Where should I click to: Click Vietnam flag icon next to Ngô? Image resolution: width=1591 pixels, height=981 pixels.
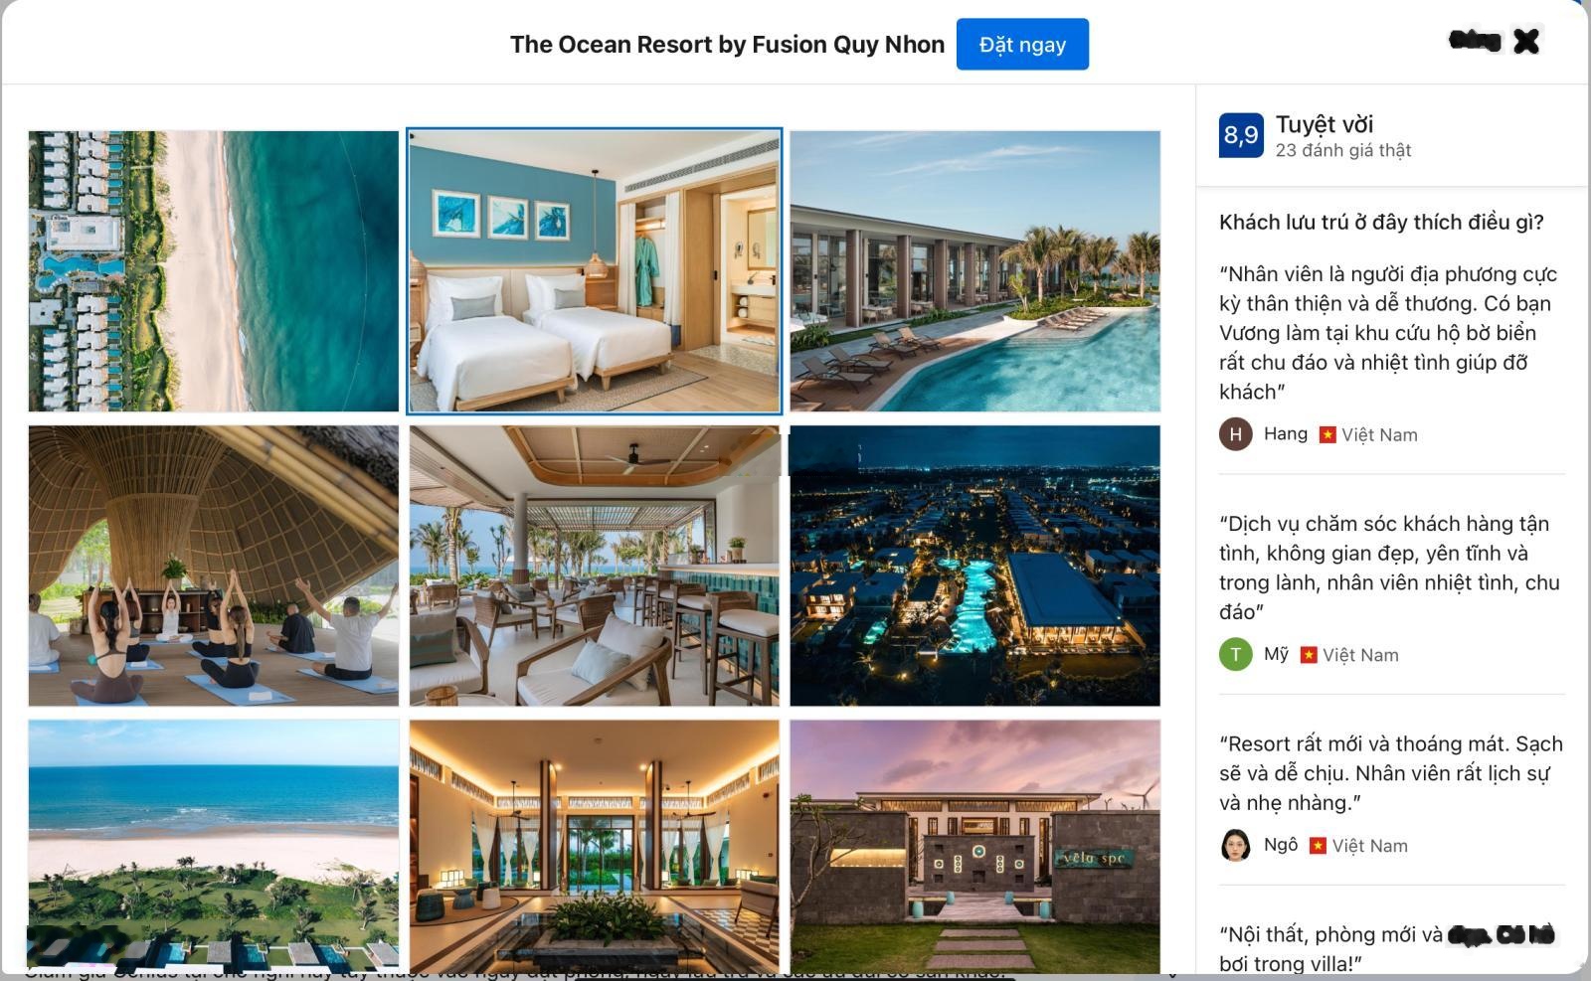tap(1318, 846)
